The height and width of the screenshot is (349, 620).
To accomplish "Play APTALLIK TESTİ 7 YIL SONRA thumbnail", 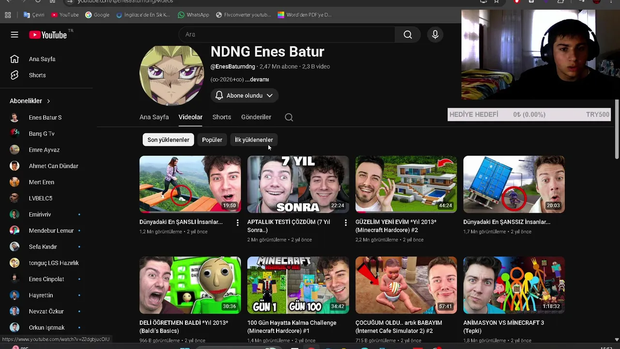I will tap(298, 184).
